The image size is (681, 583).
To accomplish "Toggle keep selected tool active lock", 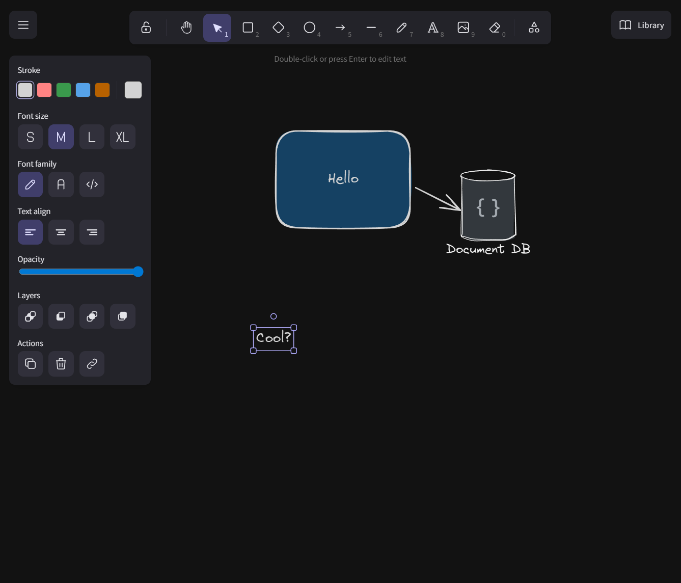I will pyautogui.click(x=146, y=28).
